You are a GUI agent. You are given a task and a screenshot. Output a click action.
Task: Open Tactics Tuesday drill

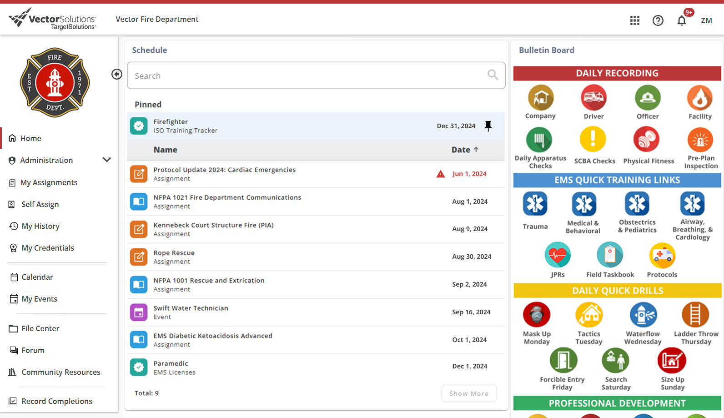pyautogui.click(x=589, y=314)
